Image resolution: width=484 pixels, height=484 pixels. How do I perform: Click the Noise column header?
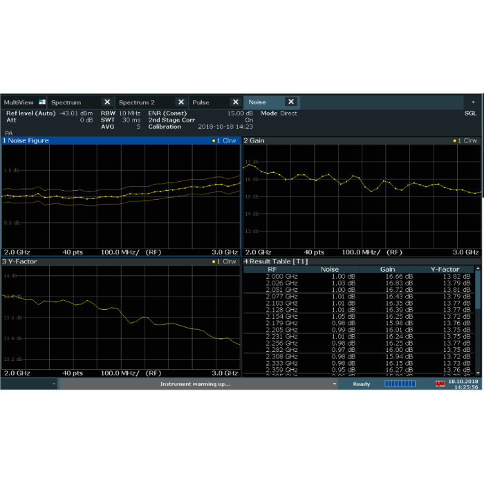(x=331, y=269)
